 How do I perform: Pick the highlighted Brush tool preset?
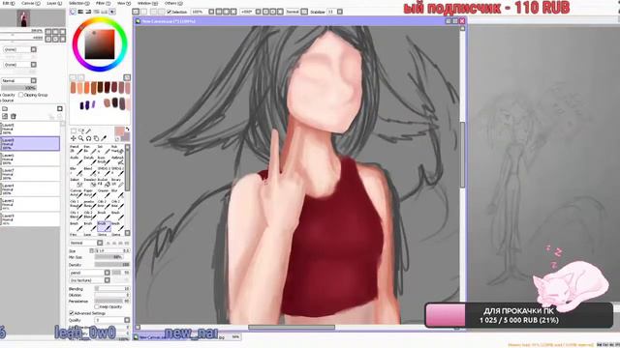(104, 226)
